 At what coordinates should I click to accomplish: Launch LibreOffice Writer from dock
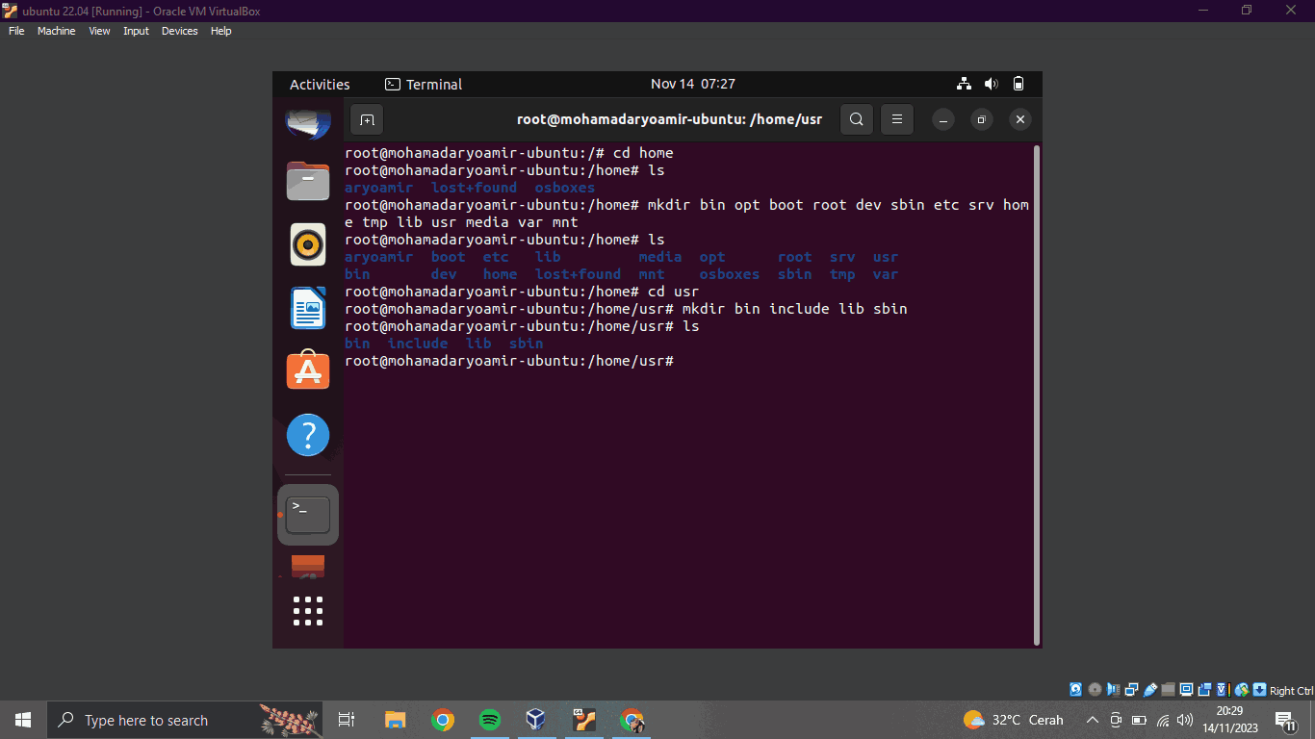(308, 308)
